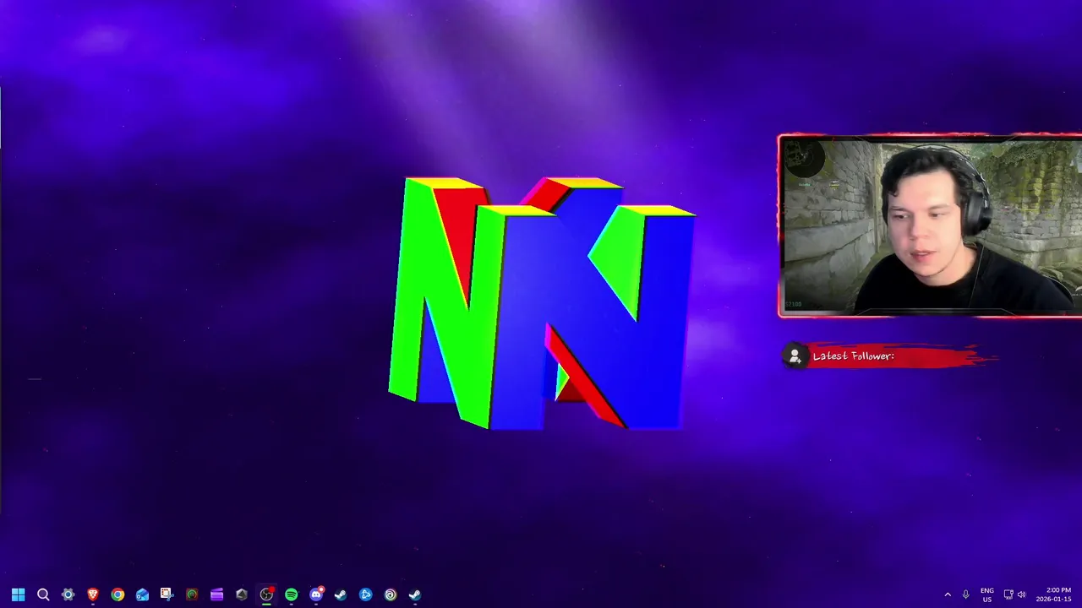Screen dimensions: 1082x608
Task: Open the last Steam icon on taskbar
Action: pos(415,594)
